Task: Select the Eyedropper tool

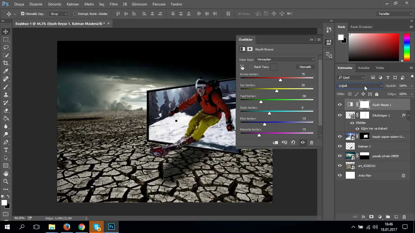Action: [6, 71]
